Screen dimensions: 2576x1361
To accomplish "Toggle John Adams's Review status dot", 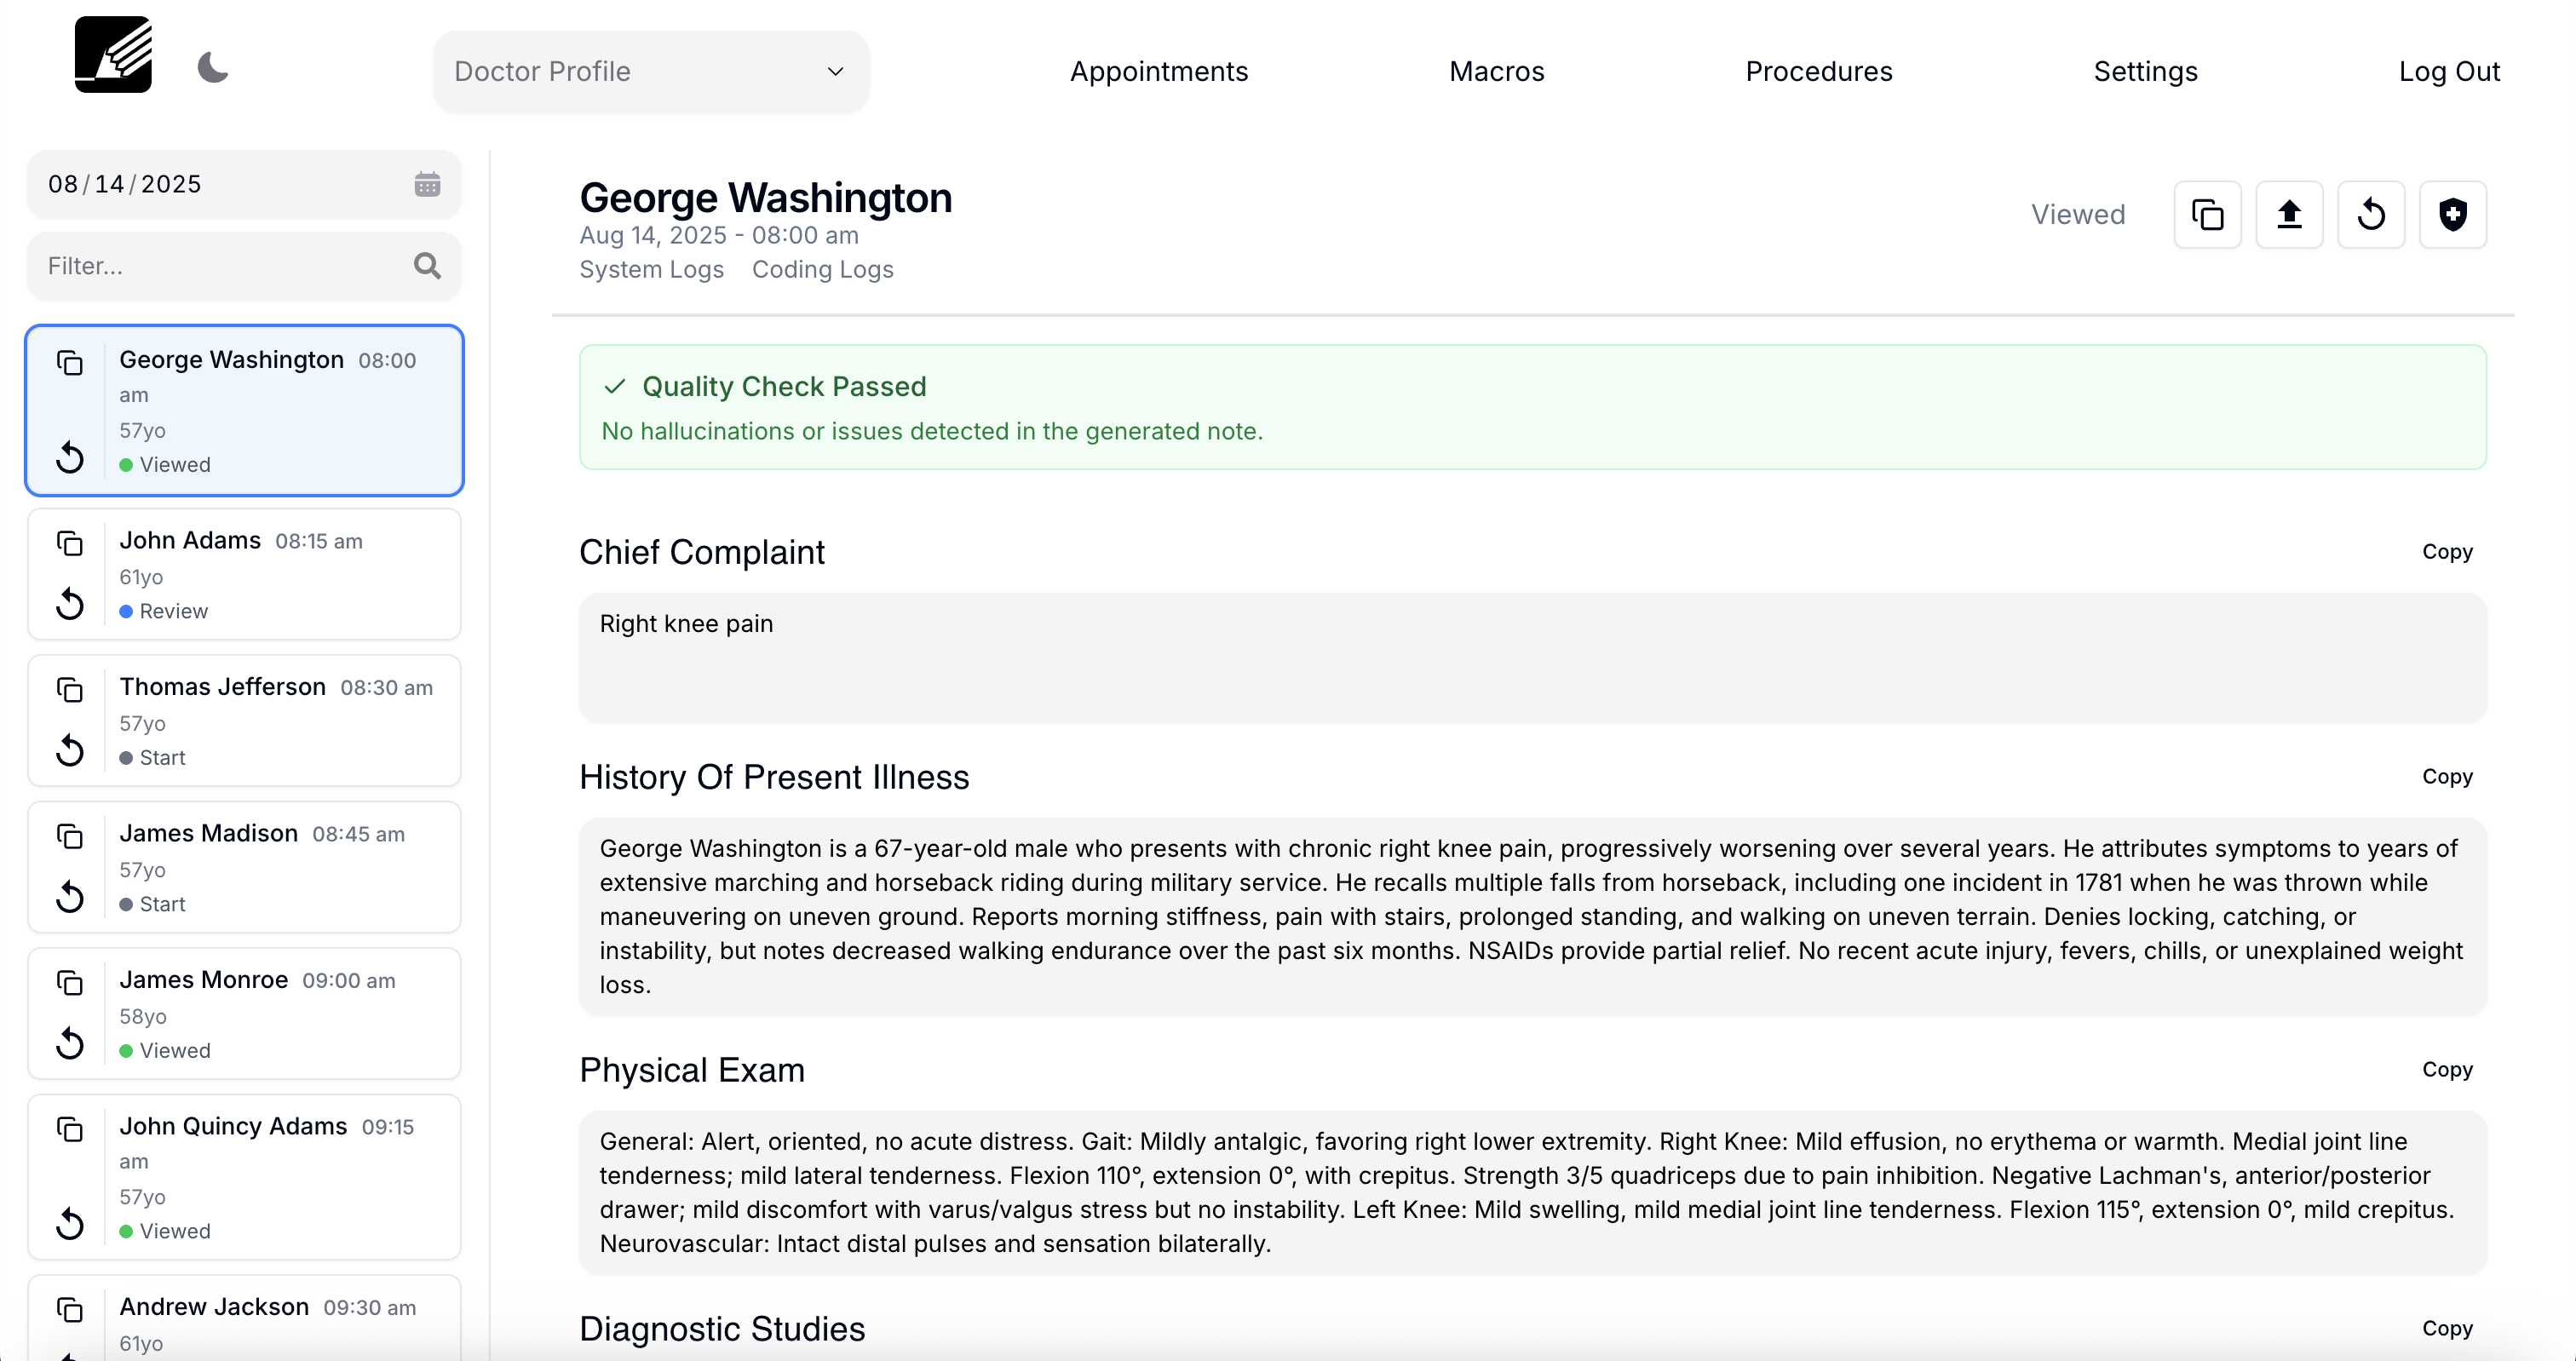I will [125, 612].
